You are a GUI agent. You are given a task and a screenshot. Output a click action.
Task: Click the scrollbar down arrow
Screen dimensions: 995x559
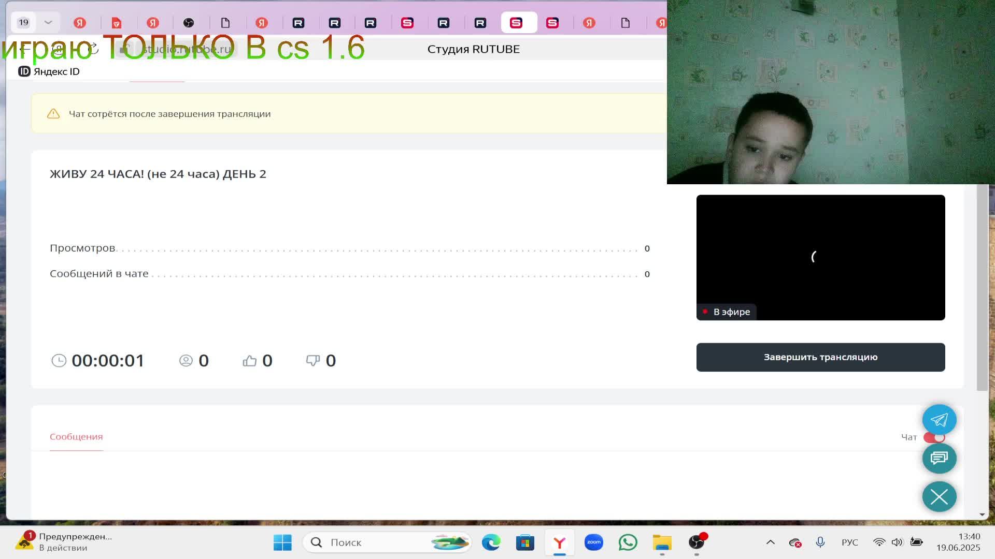(x=982, y=515)
